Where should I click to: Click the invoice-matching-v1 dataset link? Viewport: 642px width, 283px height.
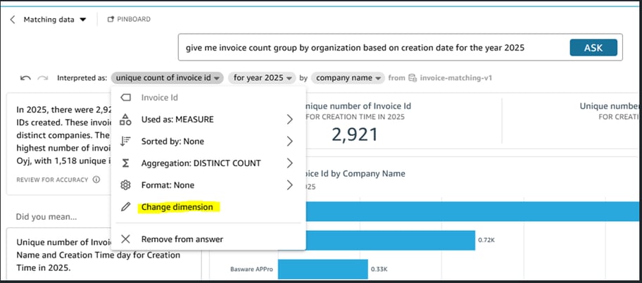click(454, 77)
